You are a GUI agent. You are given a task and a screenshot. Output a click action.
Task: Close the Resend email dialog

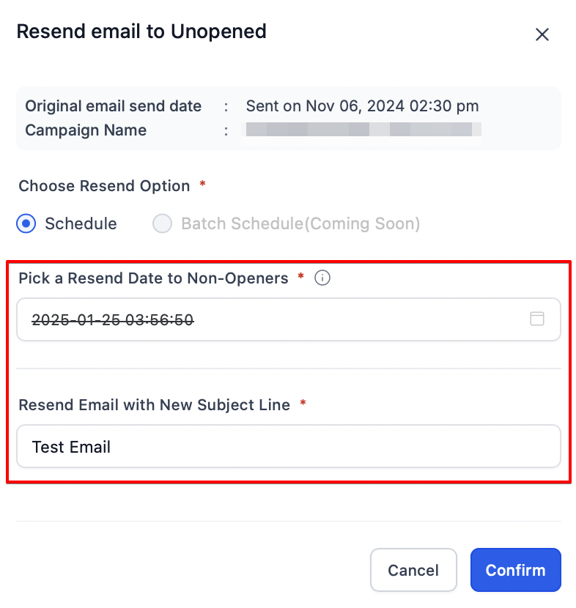tap(542, 34)
